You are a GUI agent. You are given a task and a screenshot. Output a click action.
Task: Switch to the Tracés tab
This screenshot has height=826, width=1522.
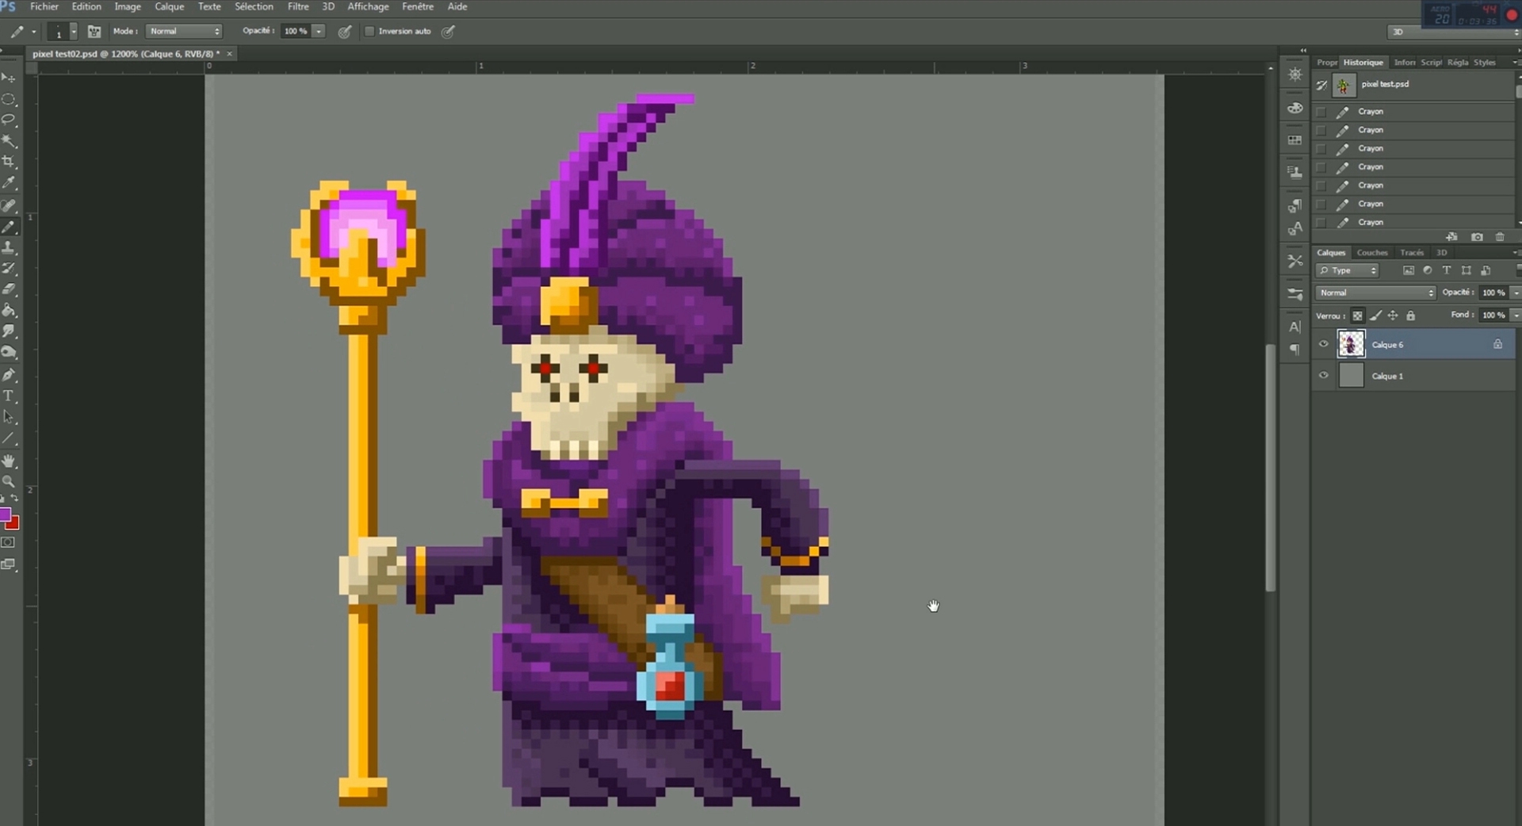[x=1412, y=253]
